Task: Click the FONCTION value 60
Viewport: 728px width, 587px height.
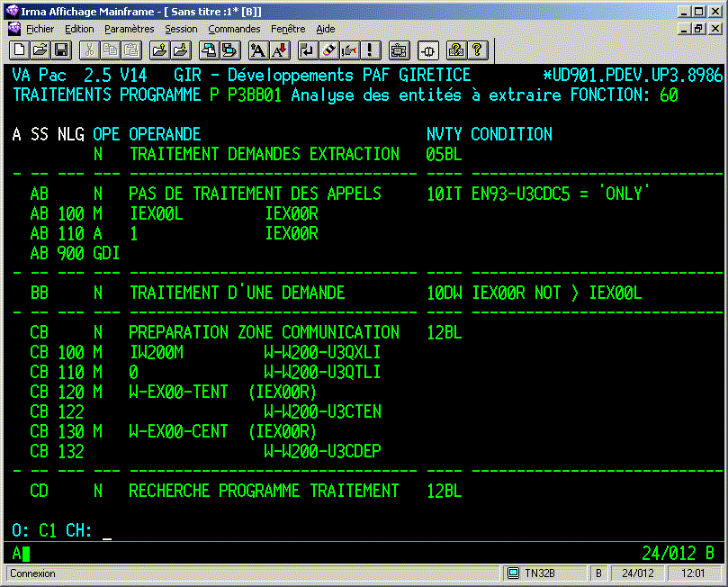Action: pos(669,95)
